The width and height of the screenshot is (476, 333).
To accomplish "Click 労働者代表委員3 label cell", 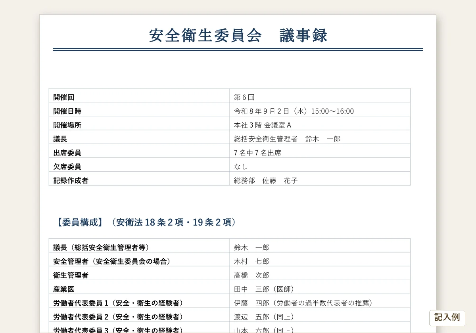I will click(x=139, y=327).
